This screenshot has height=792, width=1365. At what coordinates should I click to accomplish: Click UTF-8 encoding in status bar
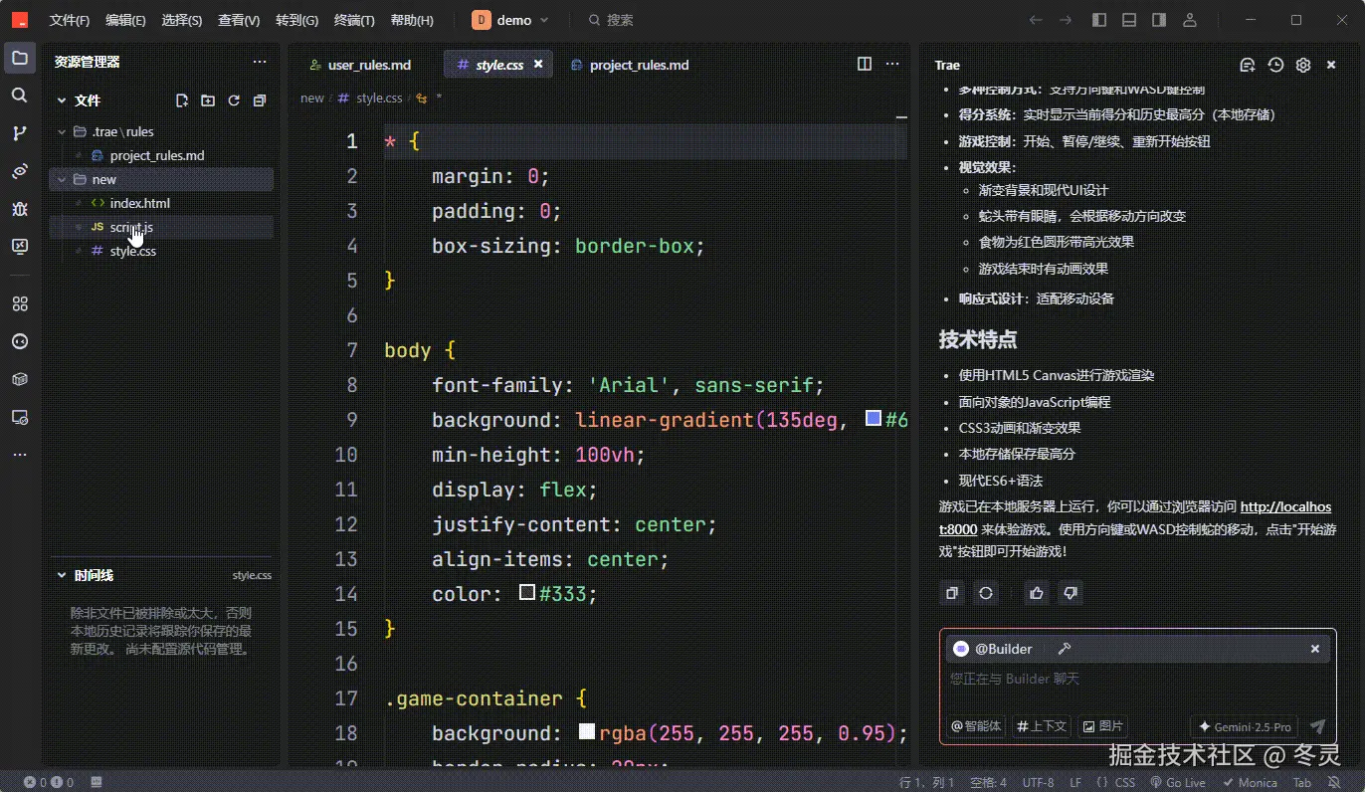point(1038,783)
